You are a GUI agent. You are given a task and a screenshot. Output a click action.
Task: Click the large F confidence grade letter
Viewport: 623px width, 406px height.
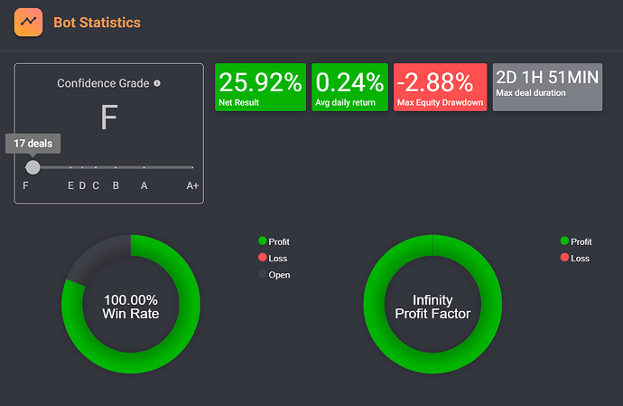click(109, 117)
